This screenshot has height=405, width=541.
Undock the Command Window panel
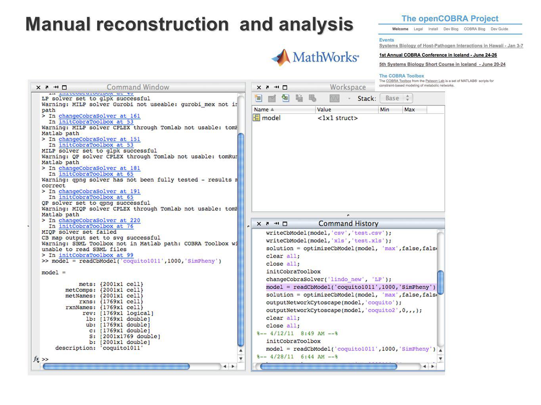pos(47,87)
